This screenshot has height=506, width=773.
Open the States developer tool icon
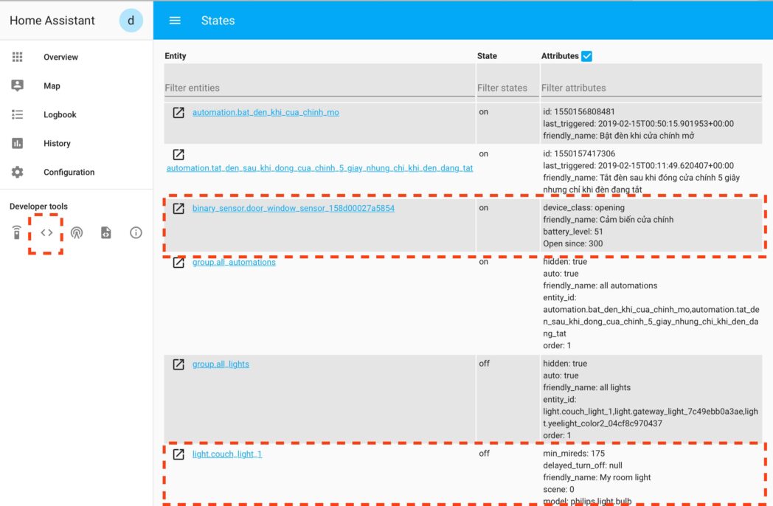(46, 233)
